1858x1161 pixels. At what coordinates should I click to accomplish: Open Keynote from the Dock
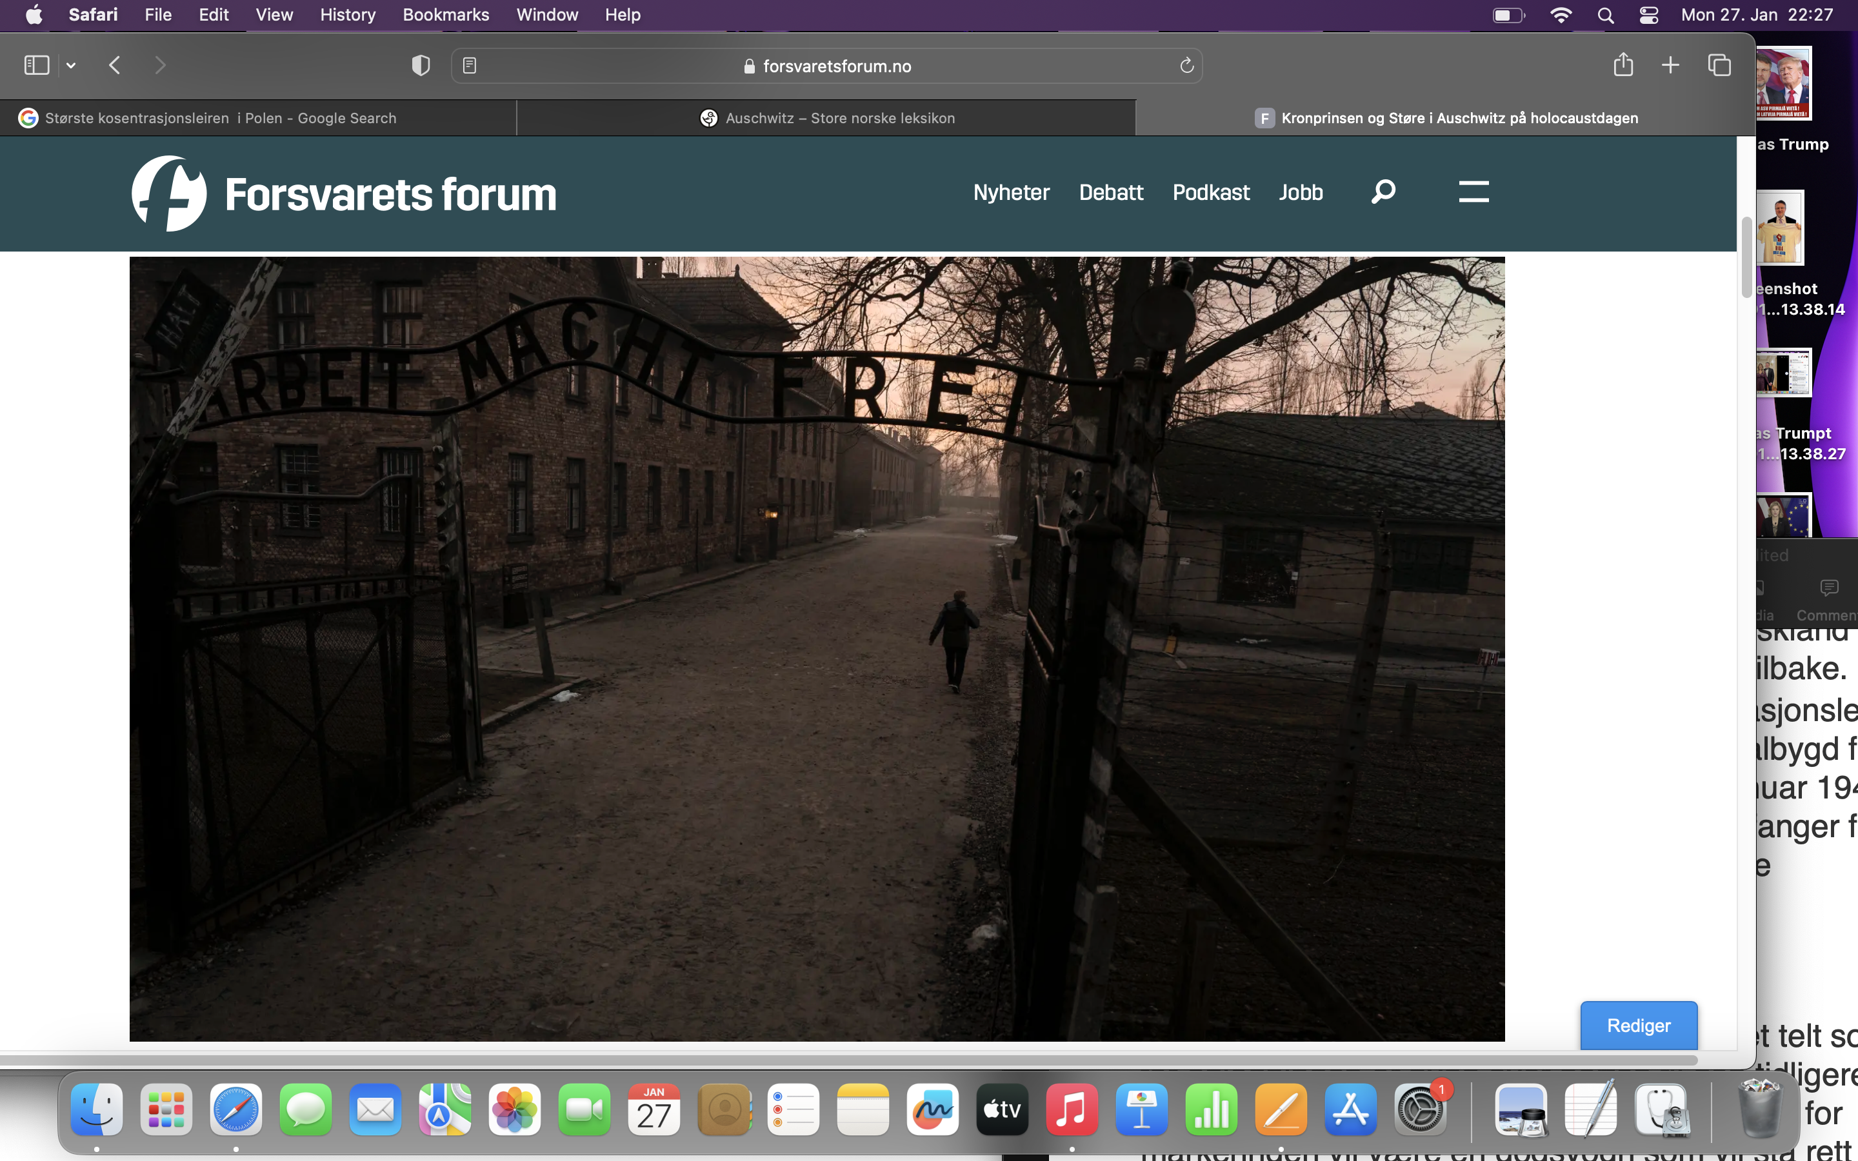tap(1142, 1109)
